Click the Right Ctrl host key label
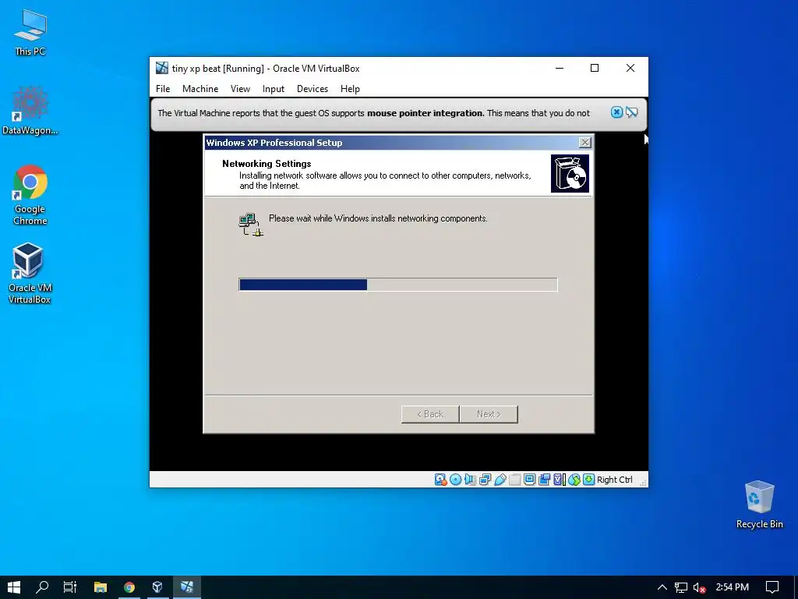 click(x=614, y=480)
